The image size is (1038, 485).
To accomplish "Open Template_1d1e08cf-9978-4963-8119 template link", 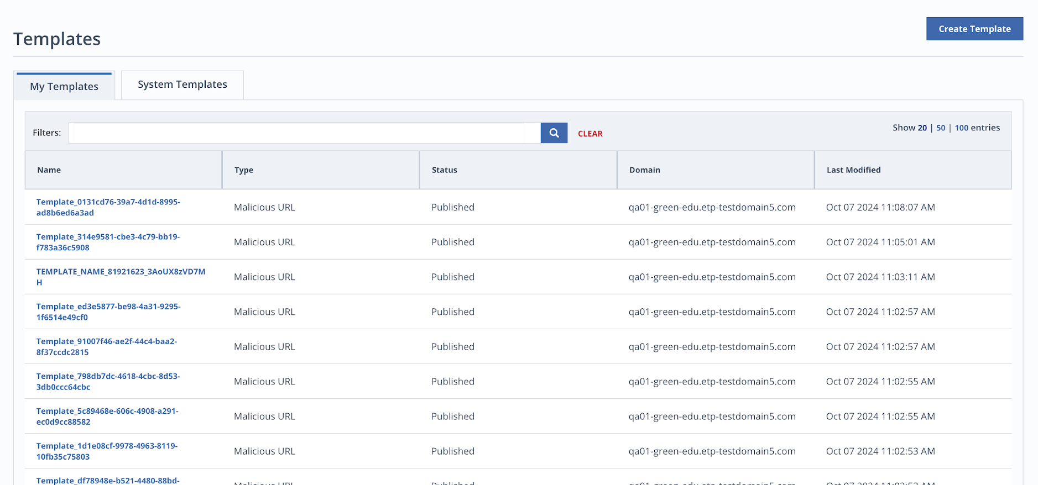I will coord(107,451).
